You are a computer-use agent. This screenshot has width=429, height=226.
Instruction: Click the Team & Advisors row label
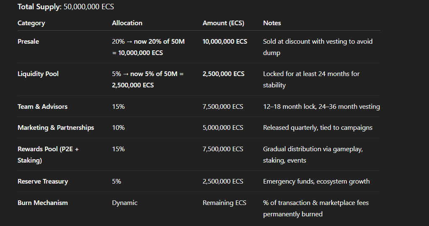tap(42, 107)
